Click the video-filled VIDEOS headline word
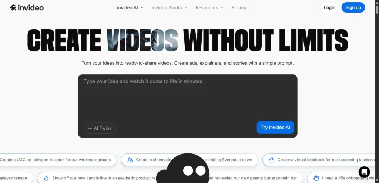Screen dimensions: 379x183 point(142,40)
